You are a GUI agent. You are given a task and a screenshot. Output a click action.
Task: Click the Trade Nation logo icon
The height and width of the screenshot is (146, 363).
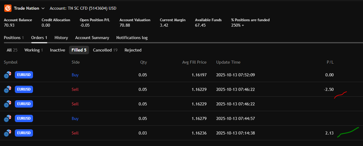click(8, 8)
